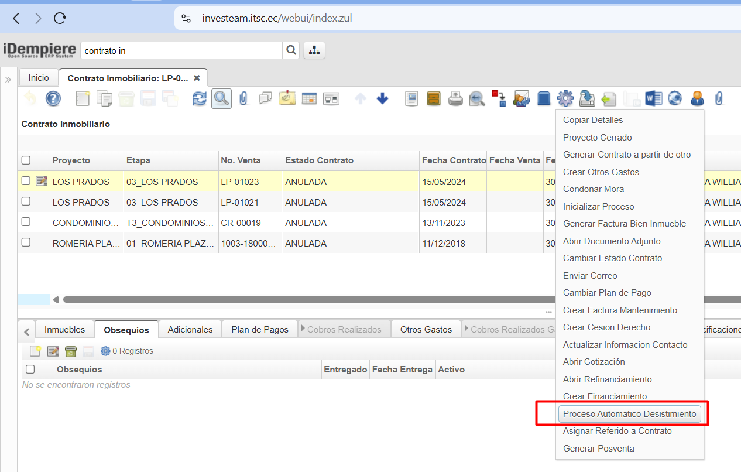Viewport: 741px width, 472px height.
Task: Click the search field containing 'contrato in'
Action: pos(181,51)
